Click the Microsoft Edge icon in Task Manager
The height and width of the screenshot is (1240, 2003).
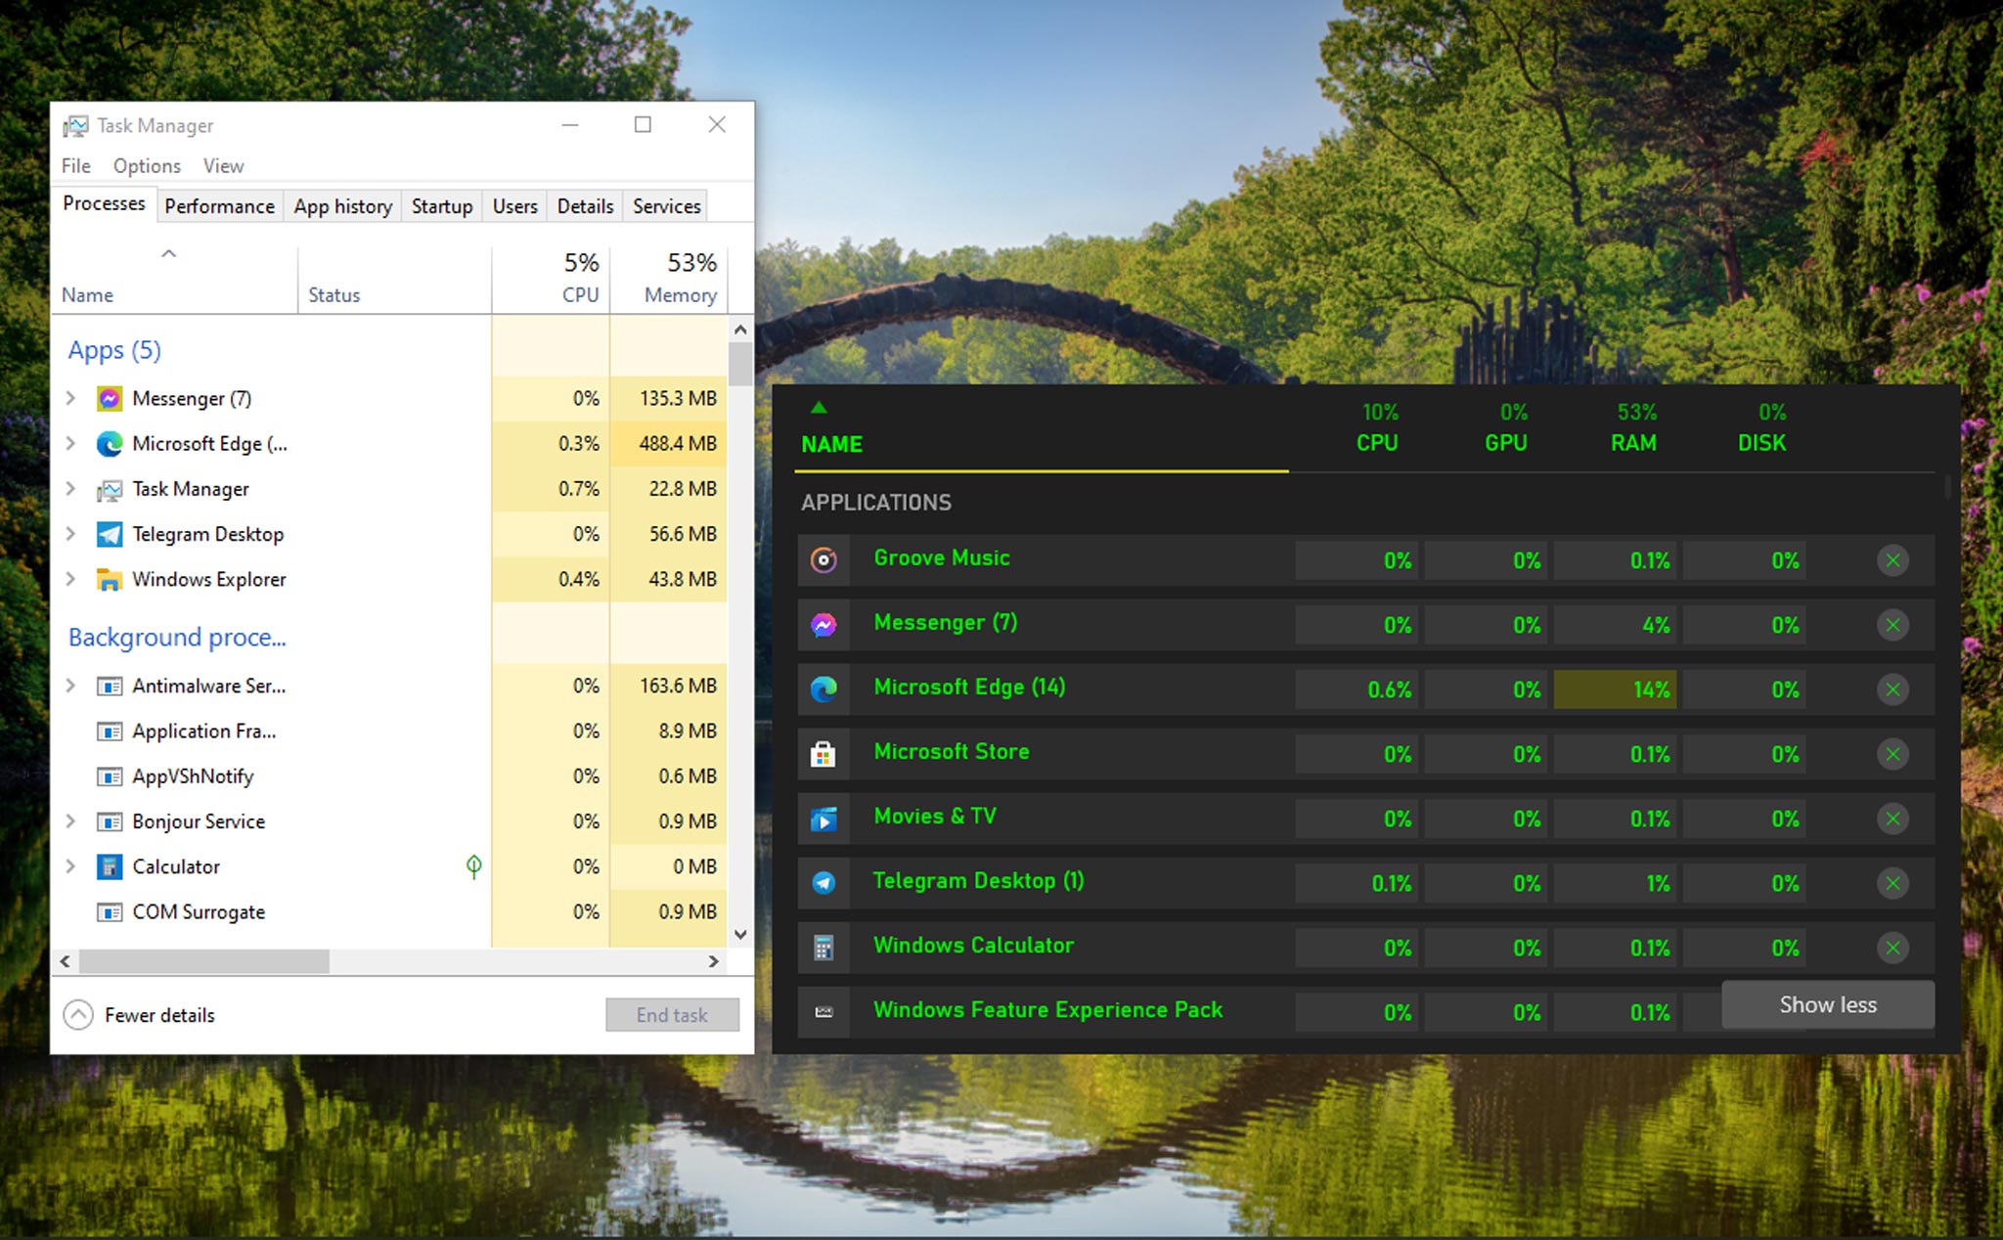[x=109, y=444]
